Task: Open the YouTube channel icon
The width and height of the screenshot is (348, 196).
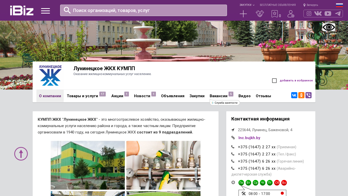Action: click(328, 14)
